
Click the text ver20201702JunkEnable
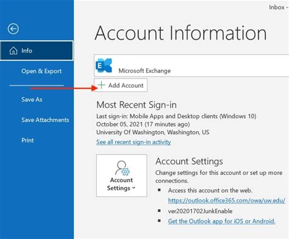200,211
